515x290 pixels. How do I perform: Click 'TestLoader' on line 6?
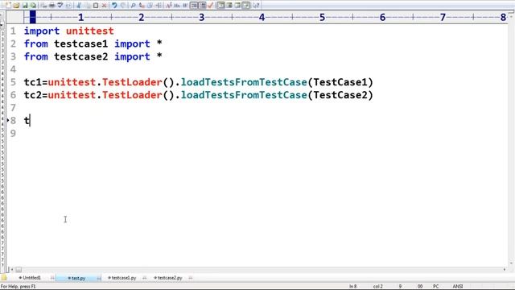132,95
